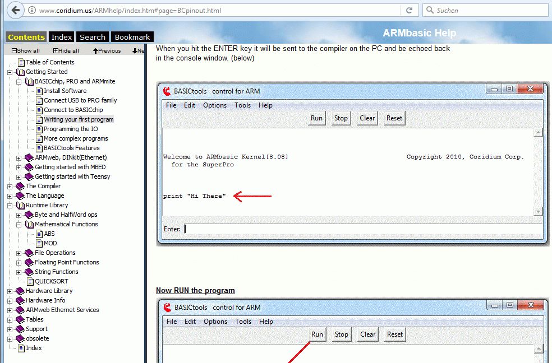Click the Support book icon
Image resolution: width=552 pixels, height=363 pixels.
tap(20, 329)
